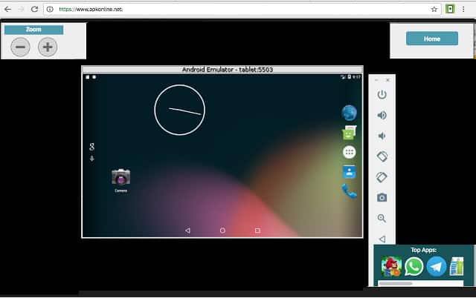
Task: Reload the page in the browser
Action: point(34,9)
